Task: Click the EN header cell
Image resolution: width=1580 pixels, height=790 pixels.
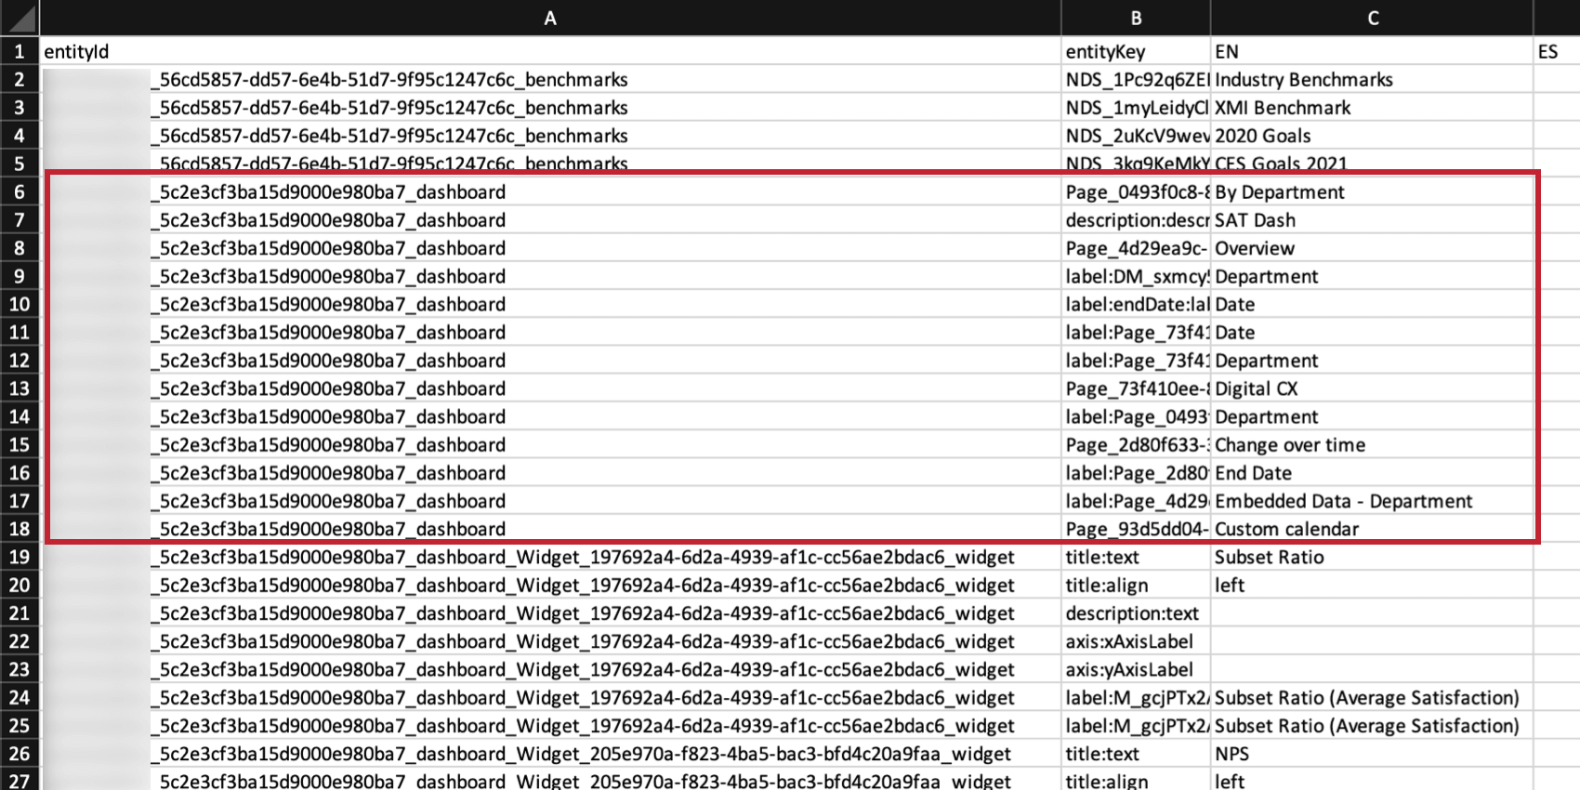Action: 1372,51
